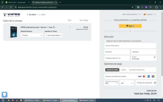
Task: Click the Visa card logo
Action: pyautogui.click(x=140, y=76)
